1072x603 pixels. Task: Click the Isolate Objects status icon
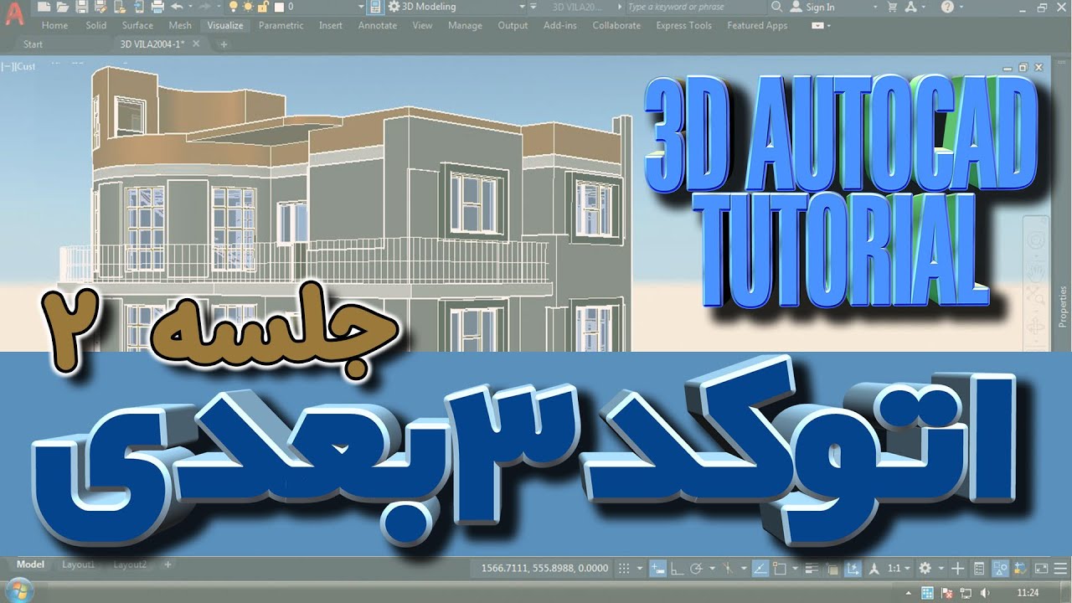[x=1001, y=569]
